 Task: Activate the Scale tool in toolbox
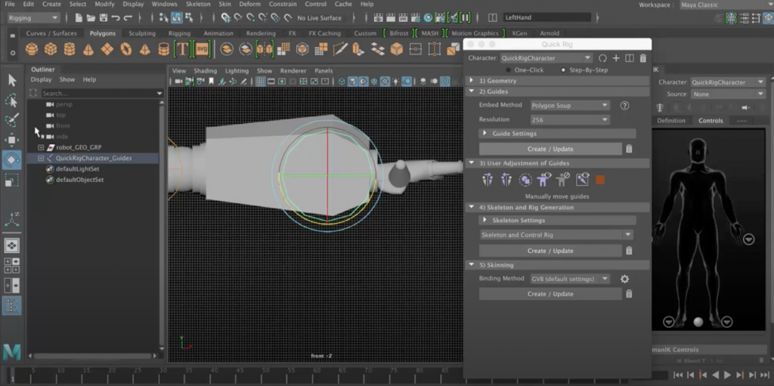12,181
